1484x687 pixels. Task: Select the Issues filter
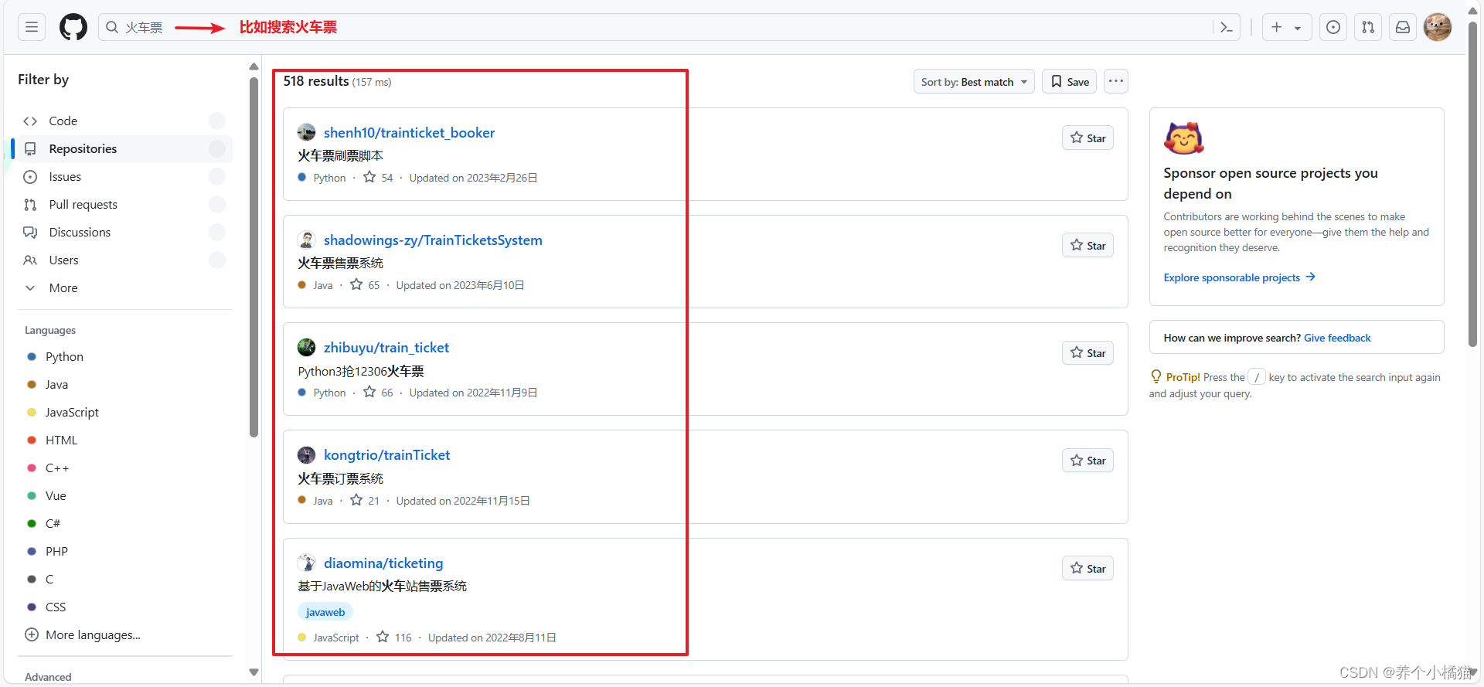coord(124,177)
